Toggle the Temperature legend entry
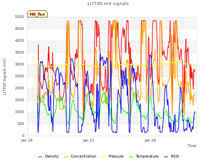Screen dimensions: 217x163 point(144,156)
